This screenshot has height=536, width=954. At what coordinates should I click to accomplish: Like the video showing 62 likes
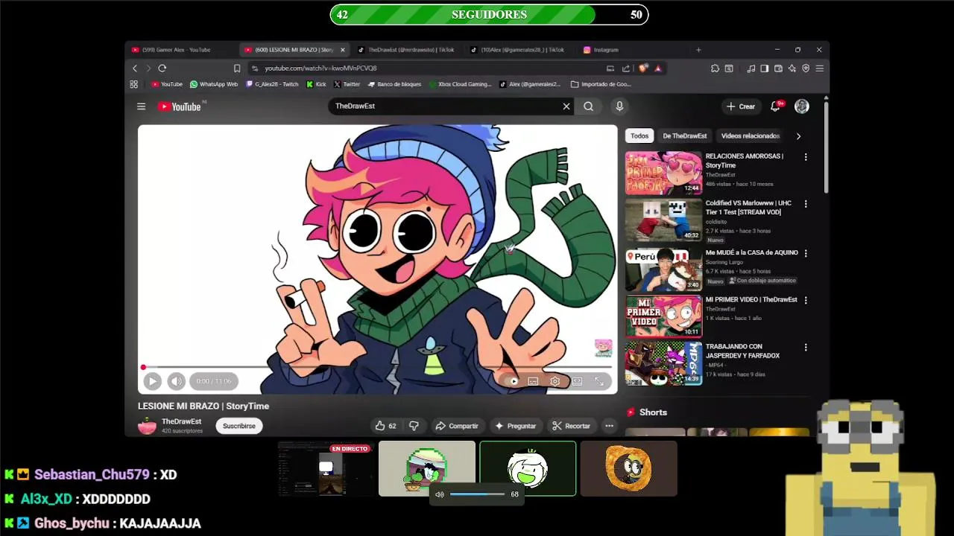point(386,426)
